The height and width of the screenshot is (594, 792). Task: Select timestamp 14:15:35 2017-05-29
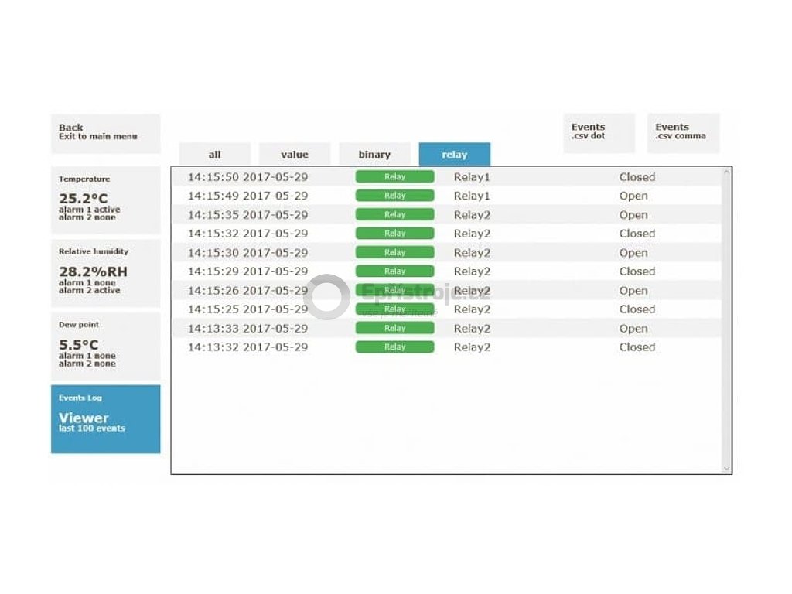pyautogui.click(x=247, y=215)
